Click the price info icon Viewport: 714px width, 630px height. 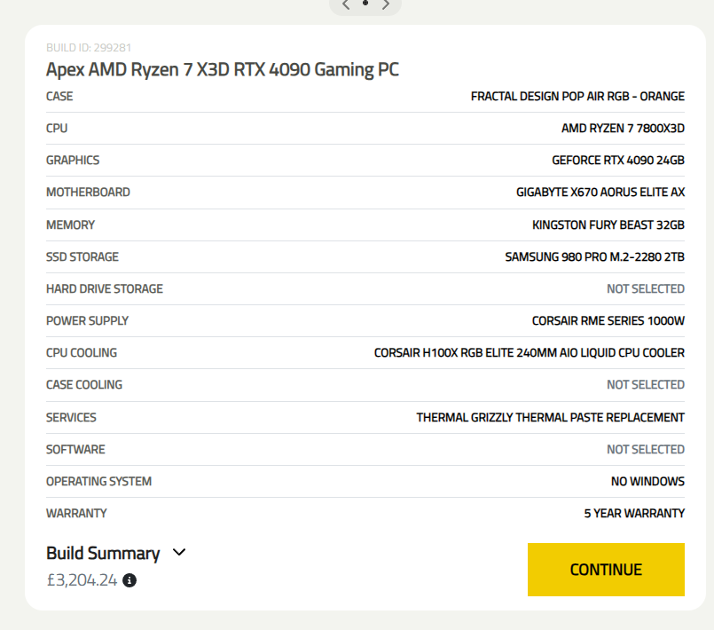click(x=129, y=580)
